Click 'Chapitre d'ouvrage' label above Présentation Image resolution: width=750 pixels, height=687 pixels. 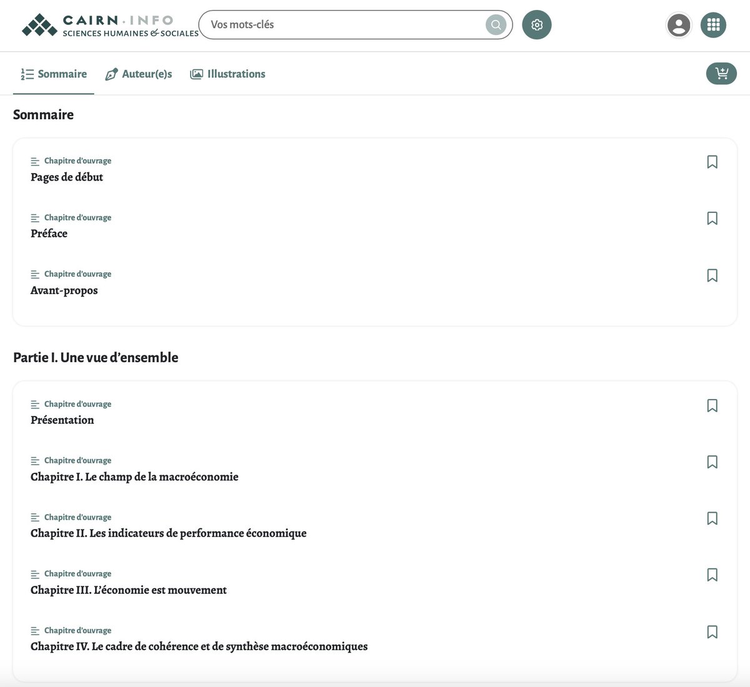[x=77, y=404]
